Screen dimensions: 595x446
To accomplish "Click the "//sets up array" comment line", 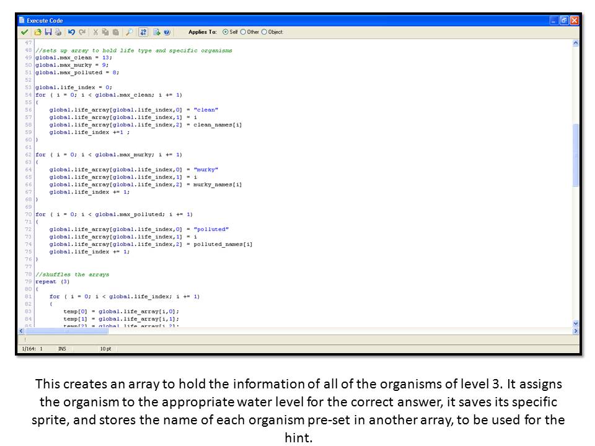I will click(134, 50).
